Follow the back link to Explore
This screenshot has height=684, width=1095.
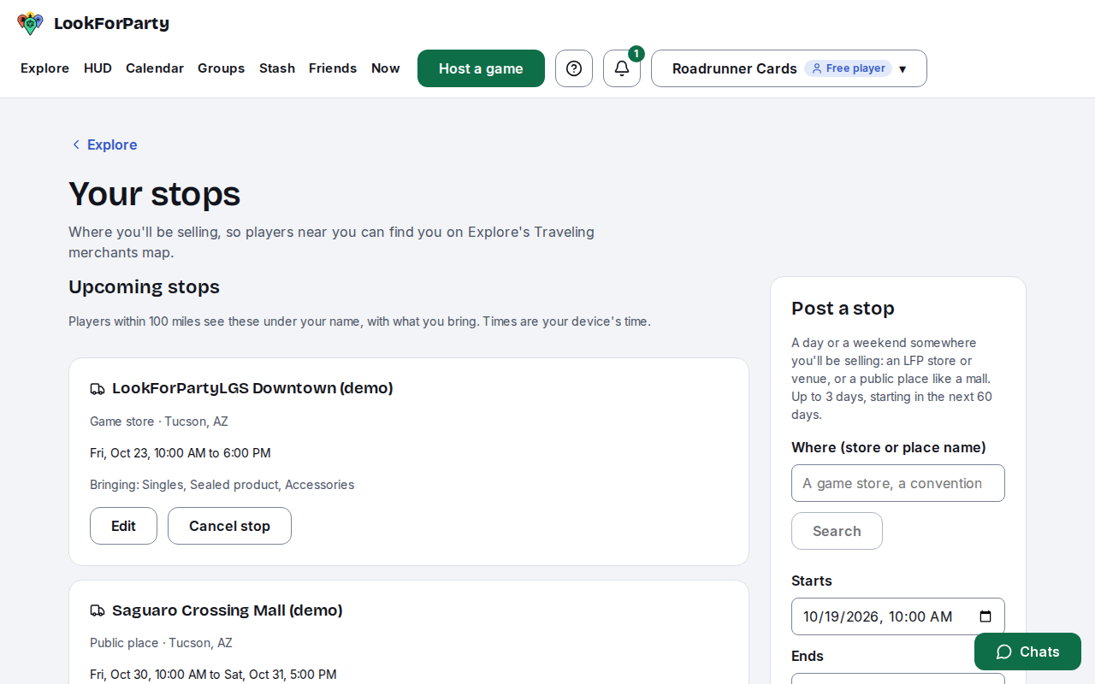104,144
